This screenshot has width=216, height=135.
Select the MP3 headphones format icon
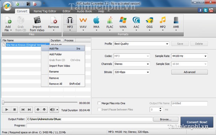(70, 20)
